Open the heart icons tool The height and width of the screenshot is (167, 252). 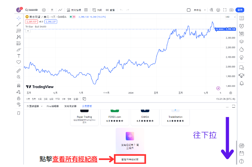[x=19, y=62]
